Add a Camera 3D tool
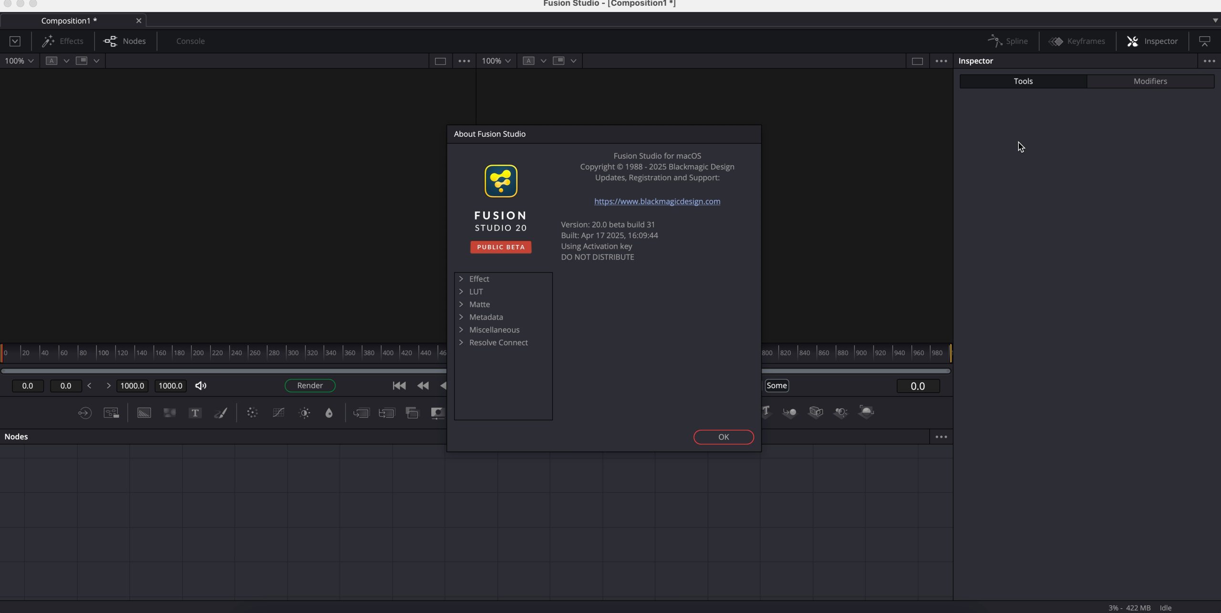The width and height of the screenshot is (1221, 613). [x=816, y=412]
